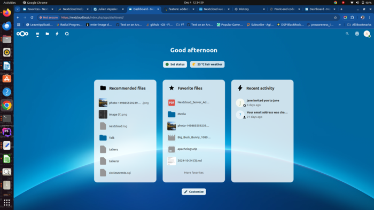Open the Files app folder icon
Image resolution: width=374 pixels, height=210 pixels.
[47, 34]
